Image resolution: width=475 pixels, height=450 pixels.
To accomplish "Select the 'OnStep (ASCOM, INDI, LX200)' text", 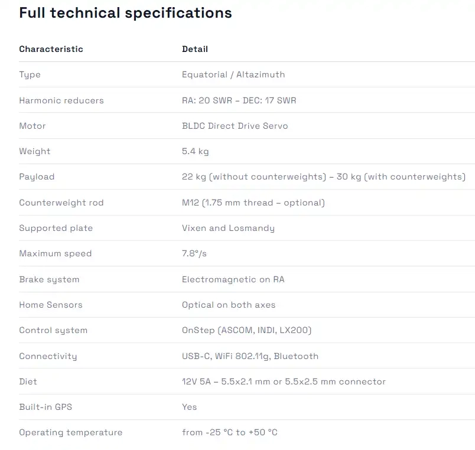I will [x=247, y=330].
